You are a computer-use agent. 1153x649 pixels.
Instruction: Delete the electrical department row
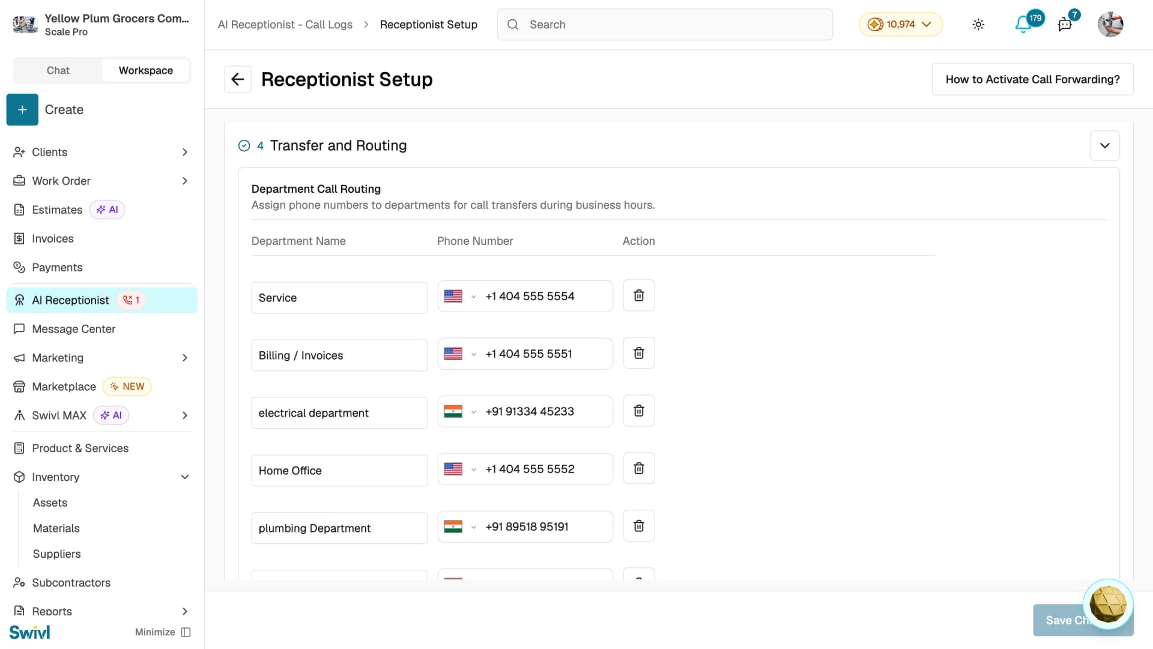(638, 411)
